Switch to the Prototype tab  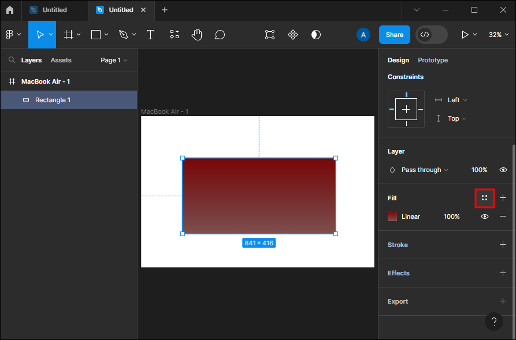click(433, 60)
